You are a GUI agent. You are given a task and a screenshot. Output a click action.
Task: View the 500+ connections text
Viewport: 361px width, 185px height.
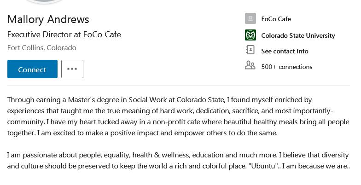pos(286,67)
